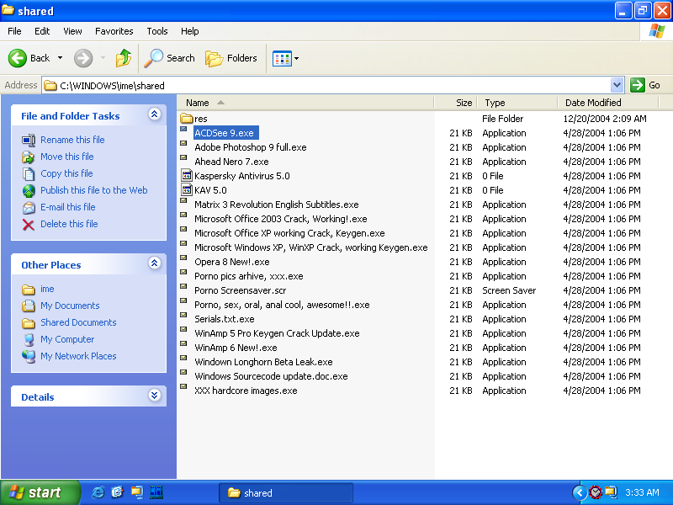Image resolution: width=673 pixels, height=505 pixels.
Task: Select Windown Longhorn Beta Leak.exe
Action: pyautogui.click(x=263, y=362)
